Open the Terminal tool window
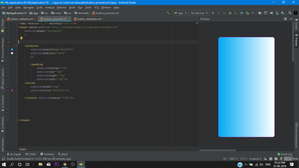This screenshot has width=299, height=168. 47,154
